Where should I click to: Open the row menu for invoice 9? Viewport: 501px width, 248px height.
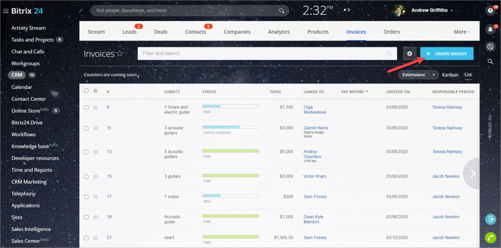[95, 107]
